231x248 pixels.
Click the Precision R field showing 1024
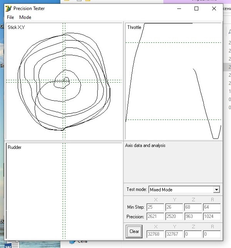click(x=212, y=217)
